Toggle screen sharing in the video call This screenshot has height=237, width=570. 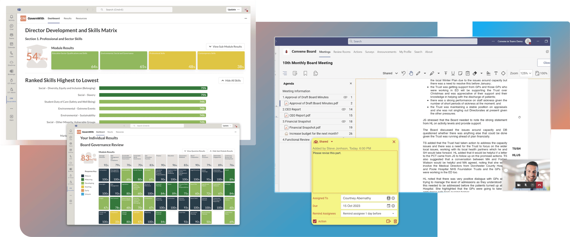pos(532,185)
